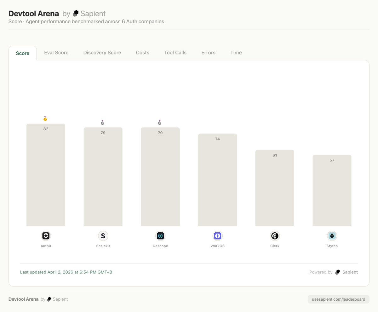The width and height of the screenshot is (378, 312).
Task: Click the Stytch label under the chart
Action: (332, 246)
